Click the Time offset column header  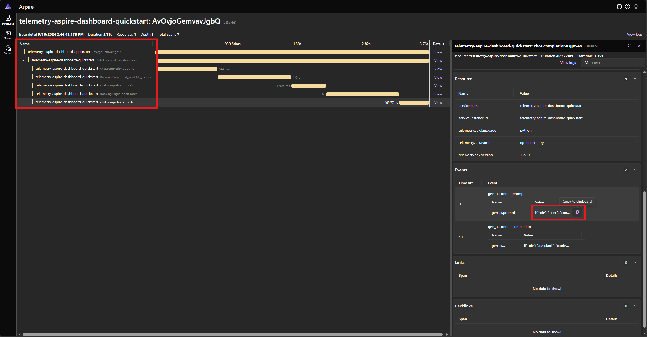tap(467, 183)
